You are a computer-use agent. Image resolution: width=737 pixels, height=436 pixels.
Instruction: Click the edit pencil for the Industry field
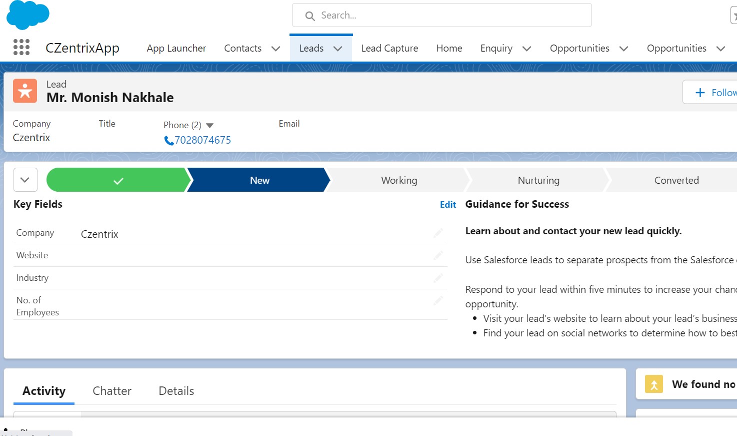click(x=437, y=278)
